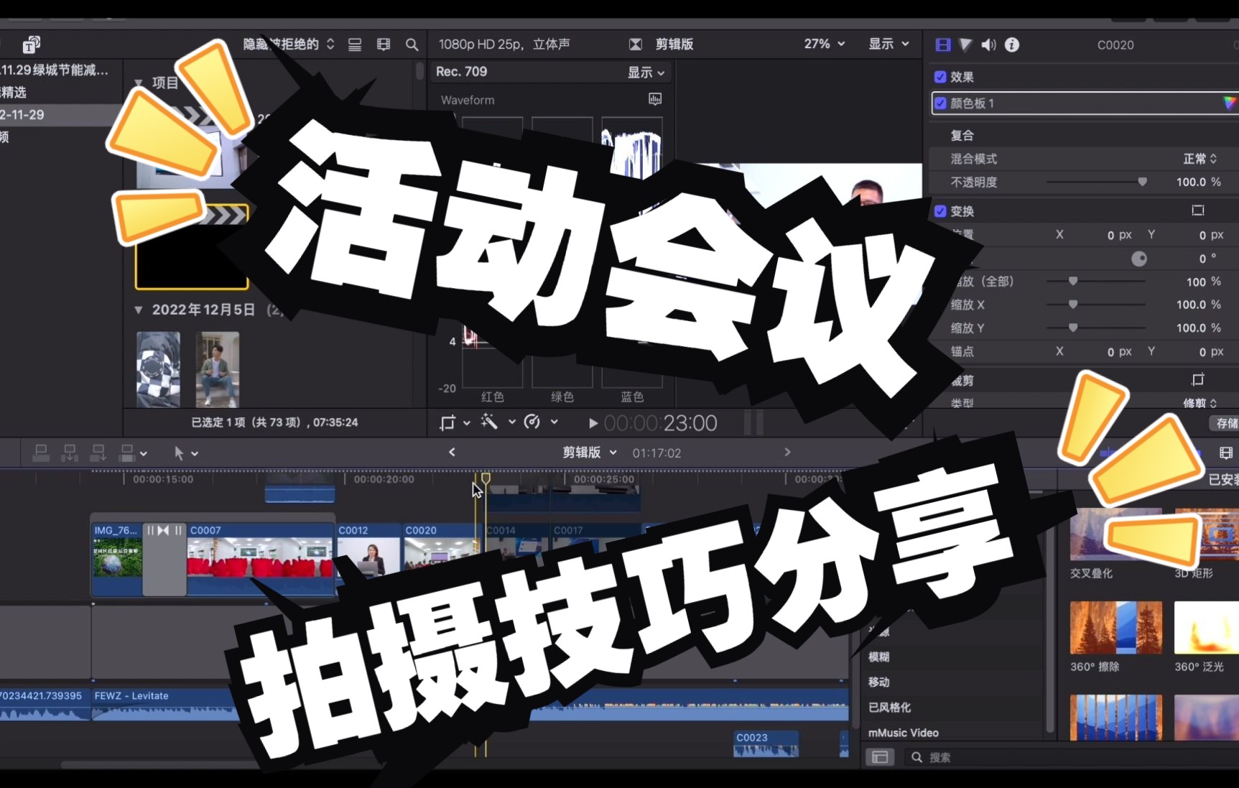
Task: Adjust the 缩放 X slider
Action: [1073, 305]
